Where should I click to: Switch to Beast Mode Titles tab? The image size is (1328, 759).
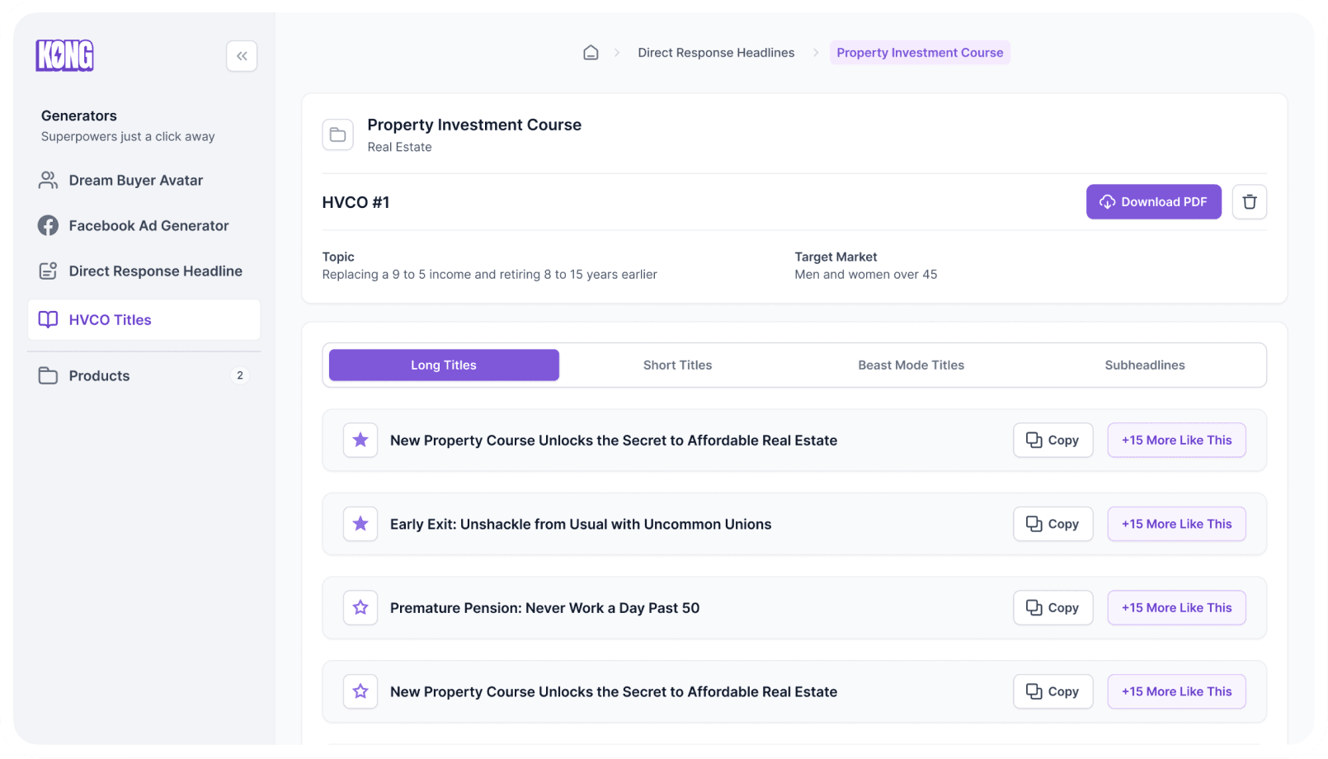(911, 365)
